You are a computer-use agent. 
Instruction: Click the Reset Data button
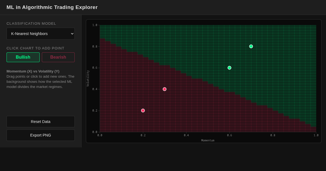coord(40,122)
